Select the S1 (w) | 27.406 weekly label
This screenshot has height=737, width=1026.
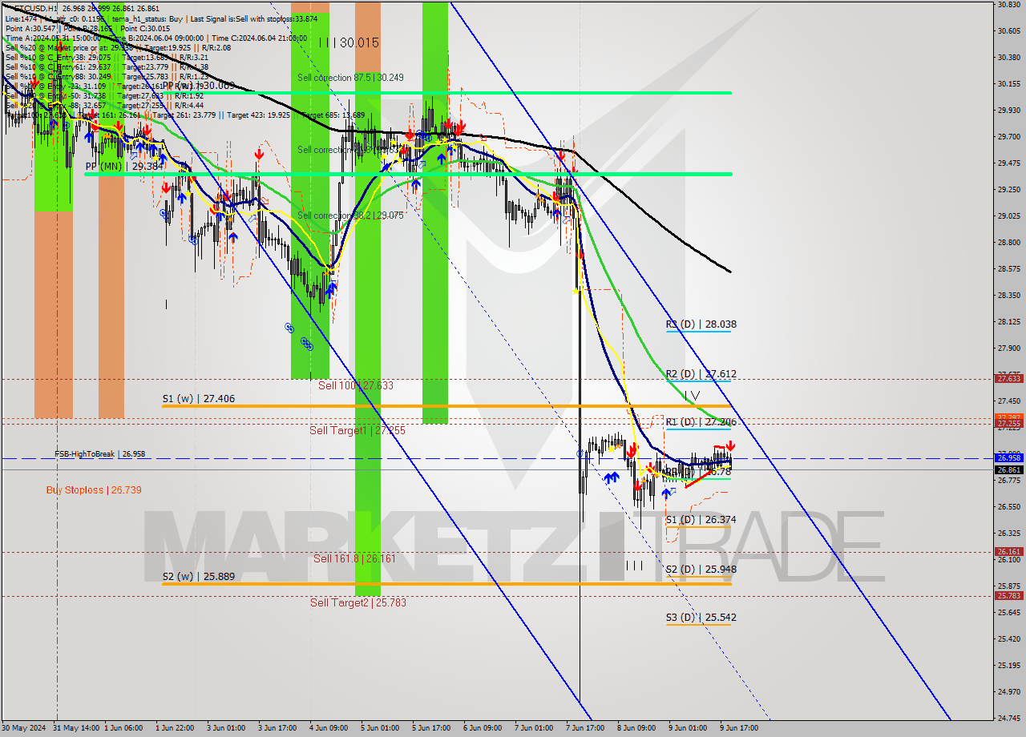click(x=199, y=398)
